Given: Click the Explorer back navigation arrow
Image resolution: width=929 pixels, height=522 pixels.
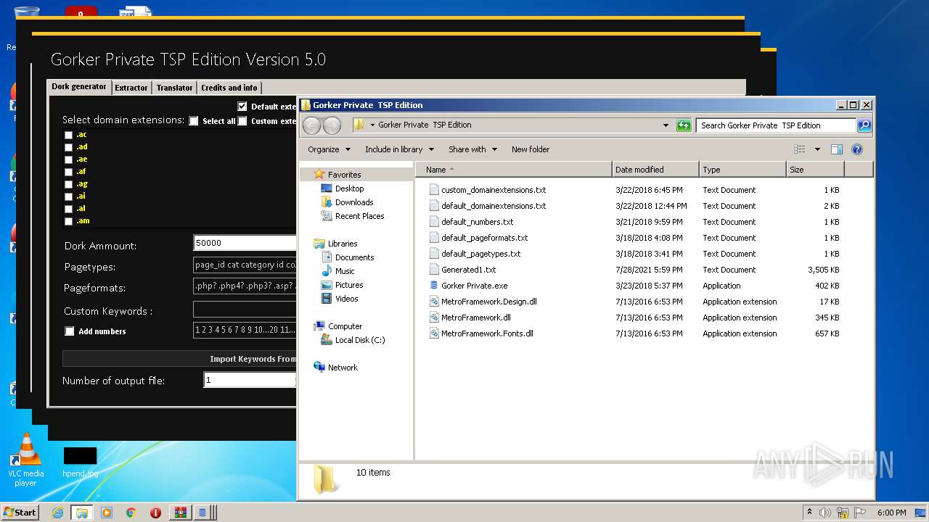Looking at the screenshot, I should coord(312,125).
